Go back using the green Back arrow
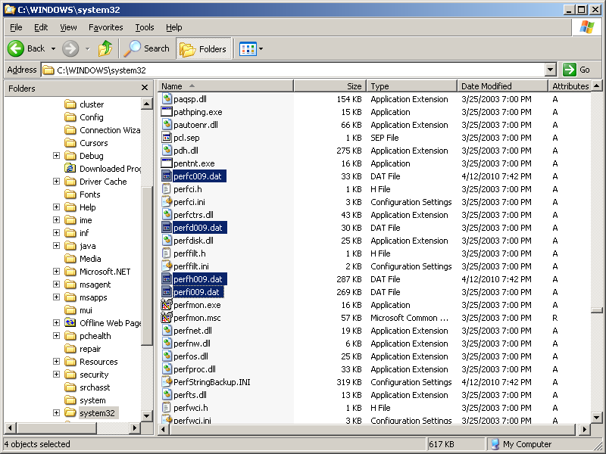Screen dimensions: 606x454 16,48
